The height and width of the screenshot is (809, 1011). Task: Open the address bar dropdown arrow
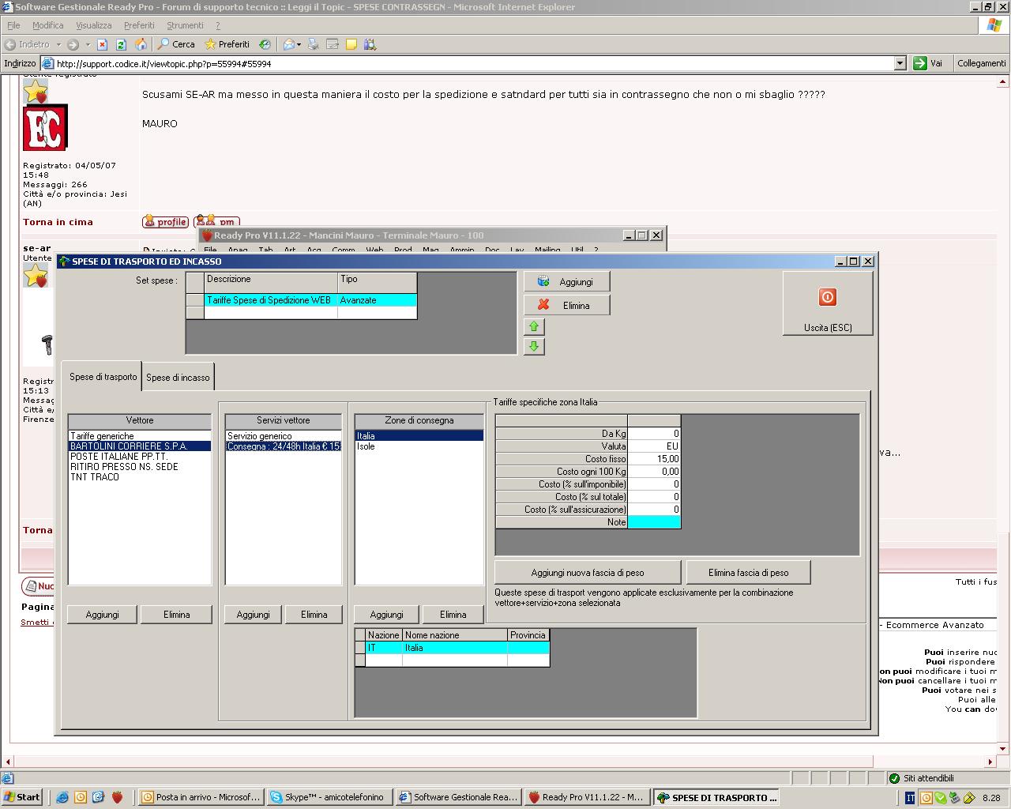coord(900,63)
